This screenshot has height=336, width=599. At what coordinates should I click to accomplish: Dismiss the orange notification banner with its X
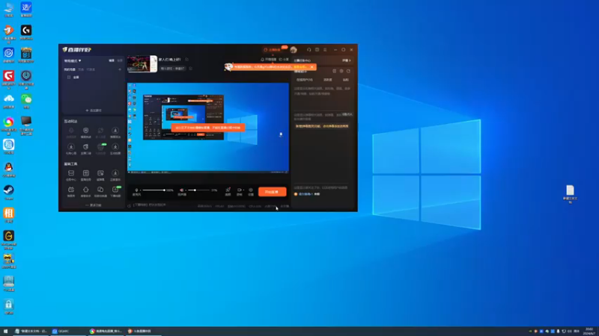(311, 66)
